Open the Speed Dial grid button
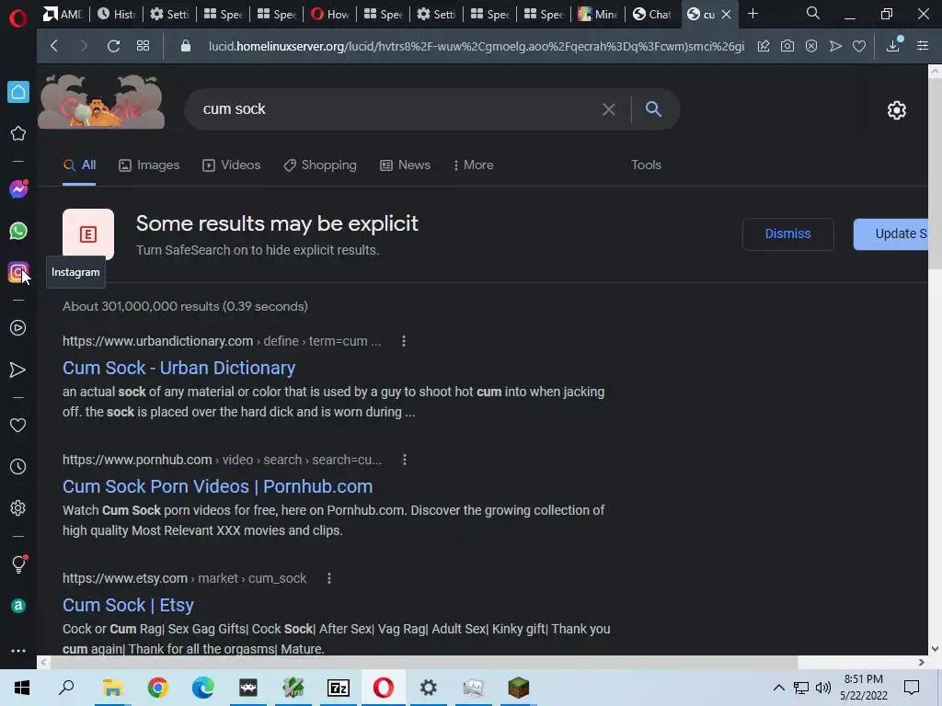Screen dimensions: 942x706 click(143, 46)
